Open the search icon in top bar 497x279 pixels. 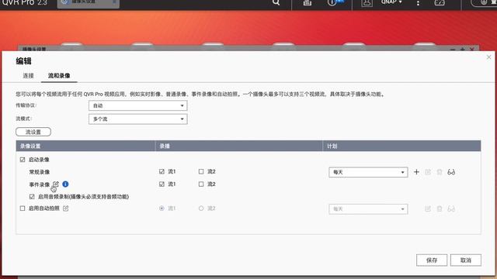276,2
